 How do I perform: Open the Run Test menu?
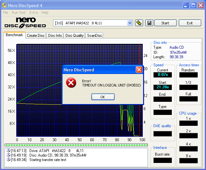pyautogui.click(x=19, y=12)
